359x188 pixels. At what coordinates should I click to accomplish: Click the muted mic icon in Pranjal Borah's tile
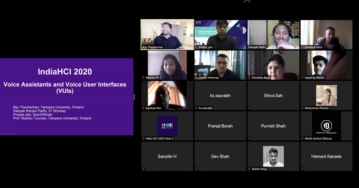[196, 139]
